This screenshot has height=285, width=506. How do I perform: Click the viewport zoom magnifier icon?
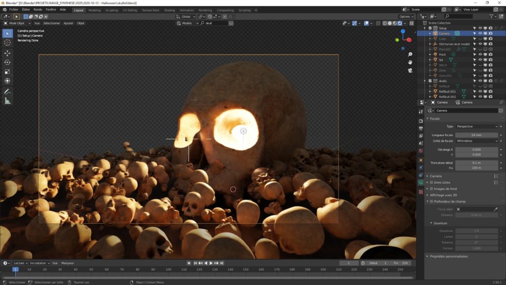coord(410,54)
